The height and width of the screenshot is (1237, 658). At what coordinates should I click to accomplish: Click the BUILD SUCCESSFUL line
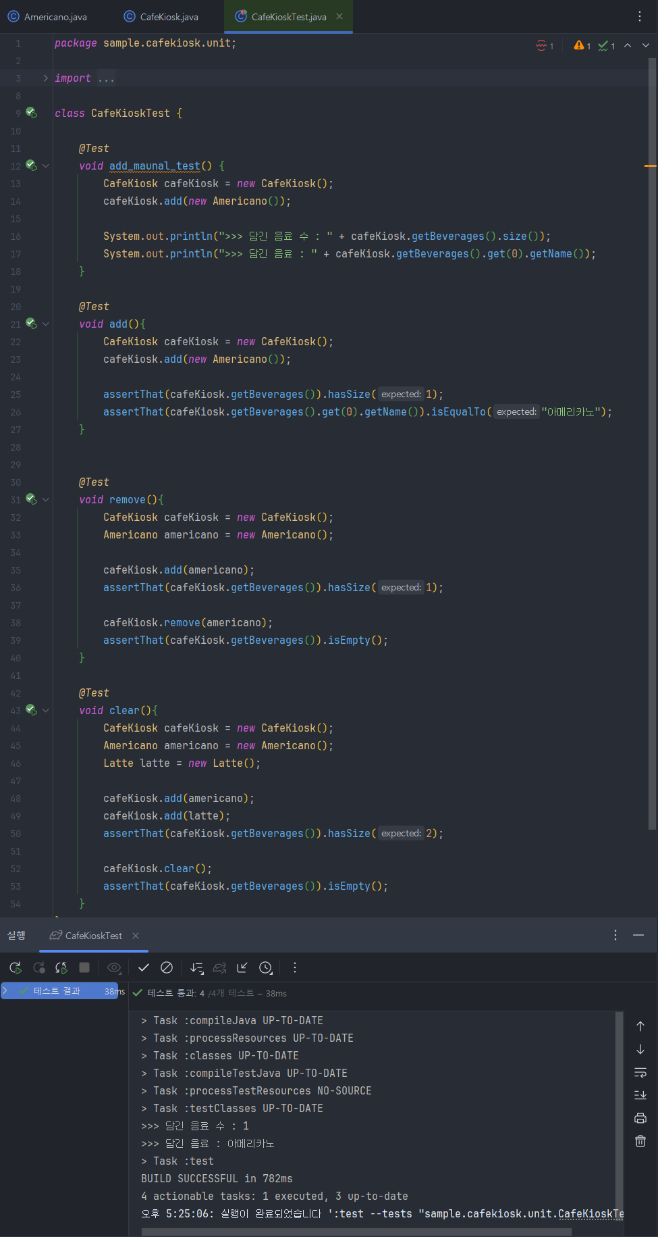pyautogui.click(x=217, y=1178)
